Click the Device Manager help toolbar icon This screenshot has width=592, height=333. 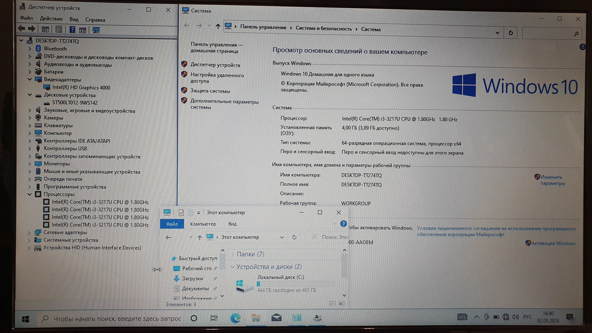click(x=72, y=29)
